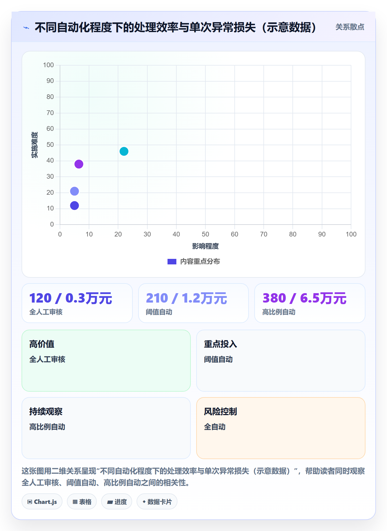Screen dimensions: 387x531
Task: Open the 风险控制 quadrant card
Action: (281, 428)
